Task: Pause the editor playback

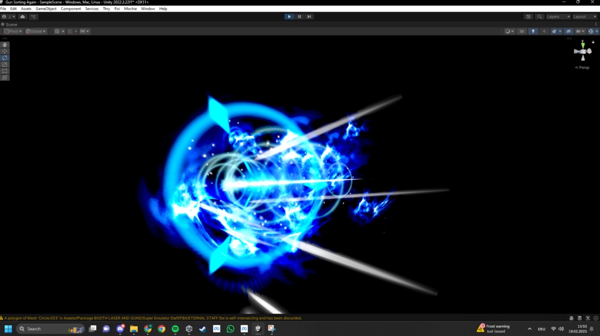Action: (x=299, y=16)
